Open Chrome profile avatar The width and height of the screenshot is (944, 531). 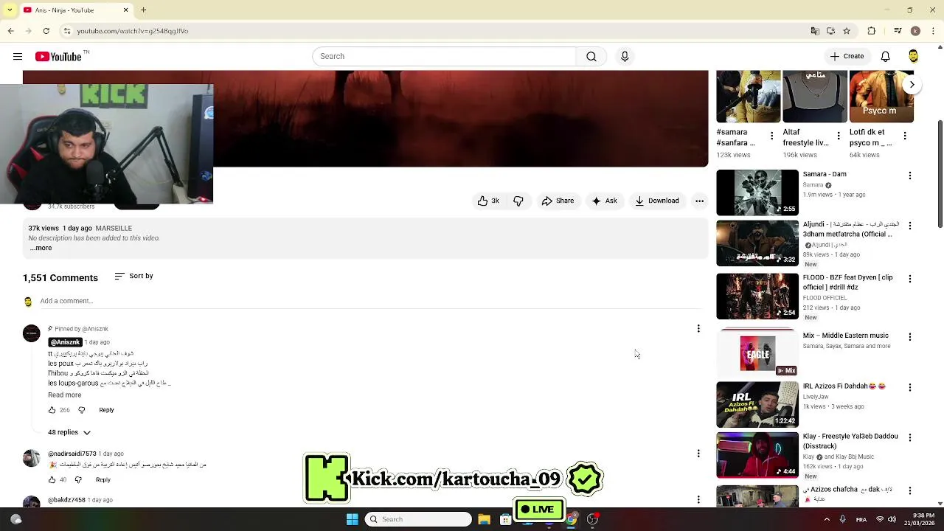click(x=915, y=31)
